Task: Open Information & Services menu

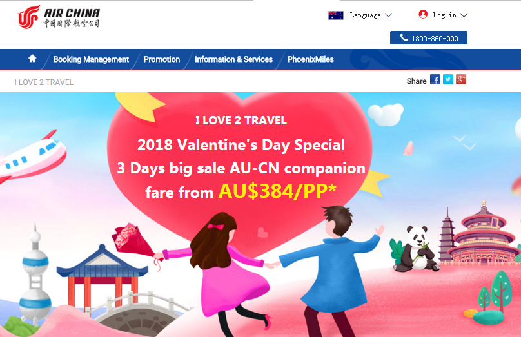Action: point(233,59)
